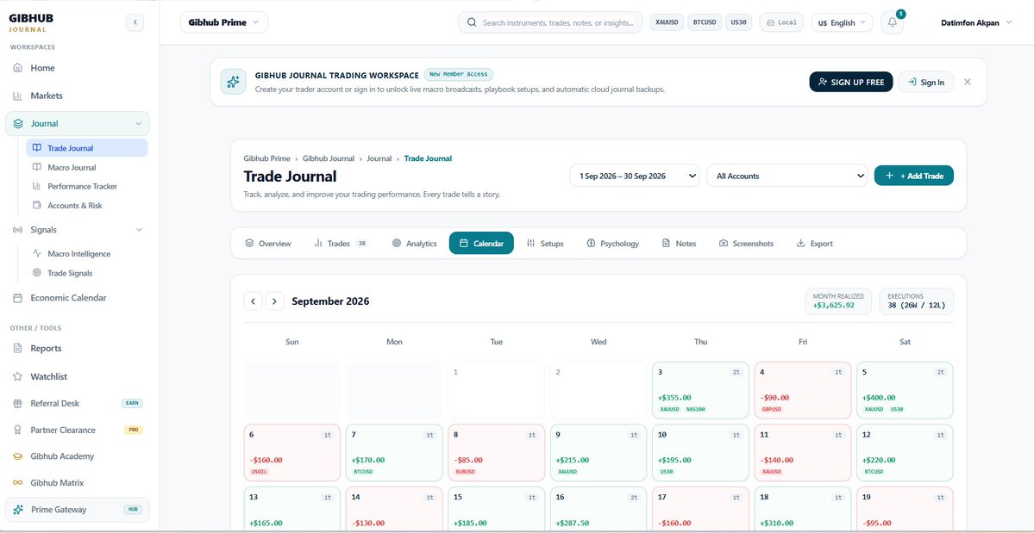Image resolution: width=1034 pixels, height=533 pixels.
Task: Click the Gibhub Journal breadcrumb link
Action: 329,158
